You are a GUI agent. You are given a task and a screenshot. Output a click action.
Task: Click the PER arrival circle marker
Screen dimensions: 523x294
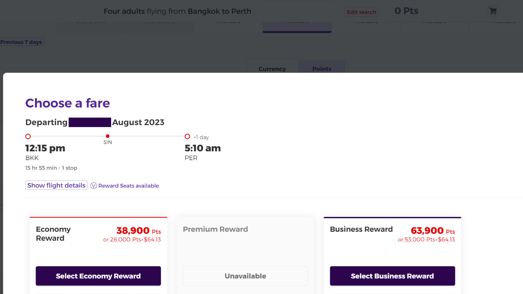point(187,137)
